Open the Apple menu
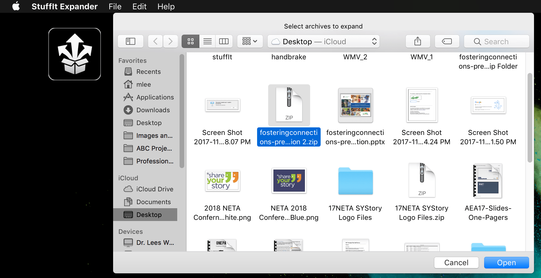Image resolution: width=541 pixels, height=278 pixels. [16, 6]
